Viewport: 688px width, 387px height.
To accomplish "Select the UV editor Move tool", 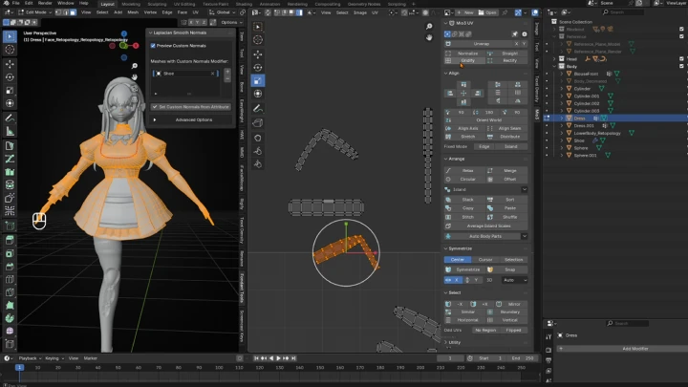I will [258, 54].
